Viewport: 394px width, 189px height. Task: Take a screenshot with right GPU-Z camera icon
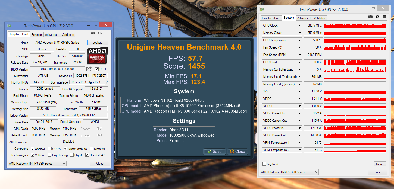[x=370, y=17]
